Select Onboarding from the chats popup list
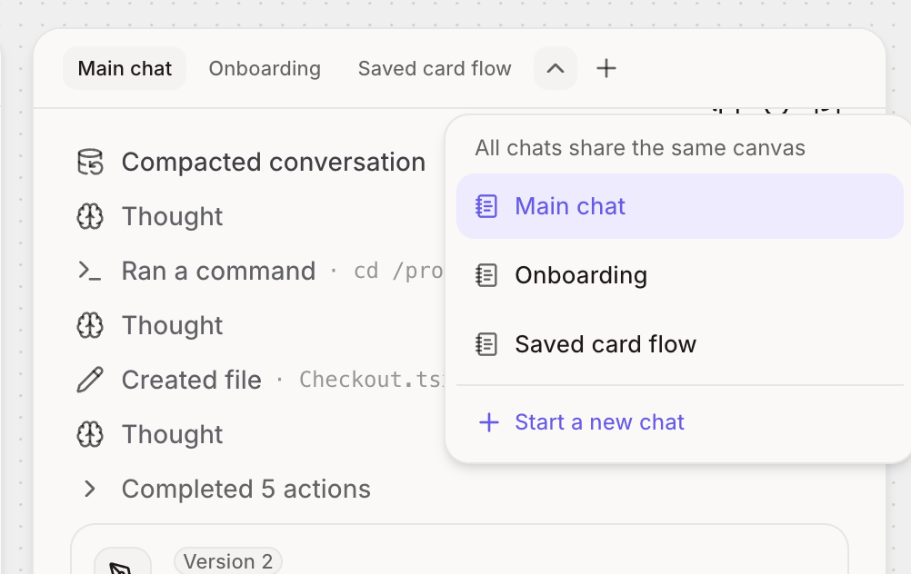The image size is (911, 574). click(x=680, y=275)
